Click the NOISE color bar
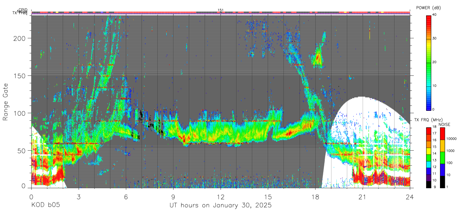 442,157
